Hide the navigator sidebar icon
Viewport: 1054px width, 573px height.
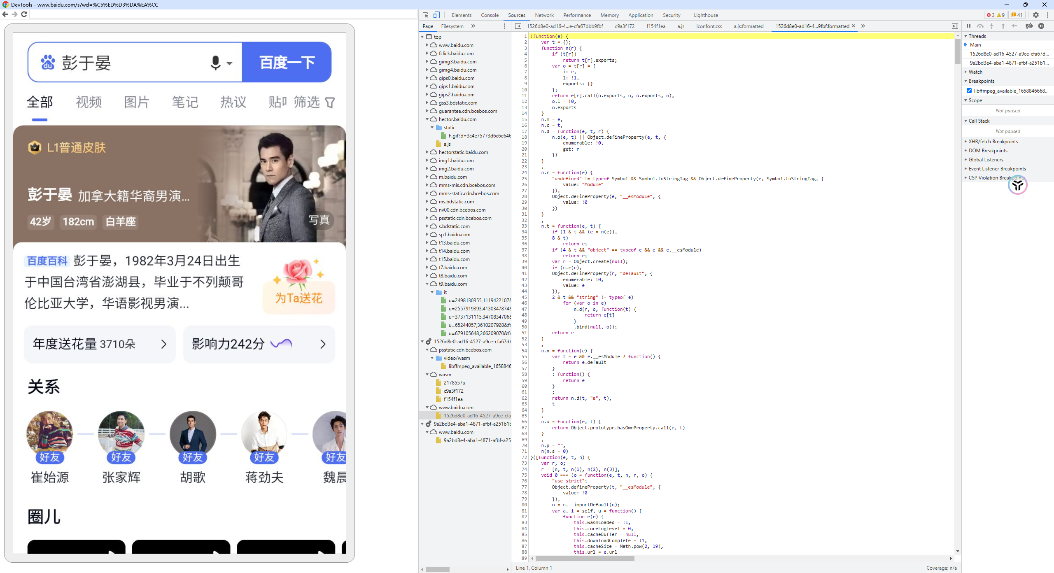518,26
